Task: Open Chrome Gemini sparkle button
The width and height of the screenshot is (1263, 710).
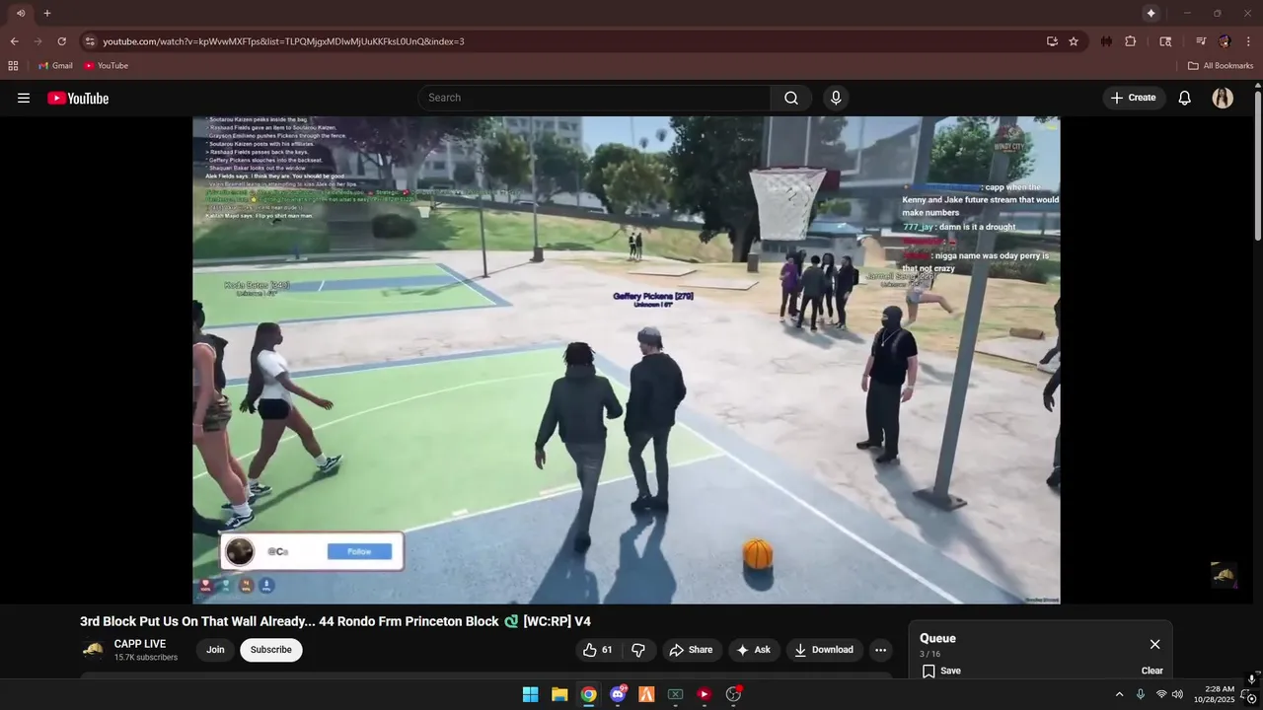Action: (x=1151, y=13)
